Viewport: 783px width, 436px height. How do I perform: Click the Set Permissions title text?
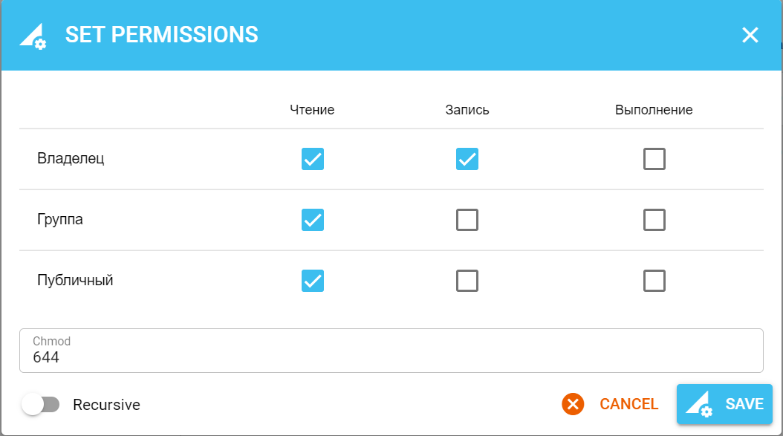[162, 35]
